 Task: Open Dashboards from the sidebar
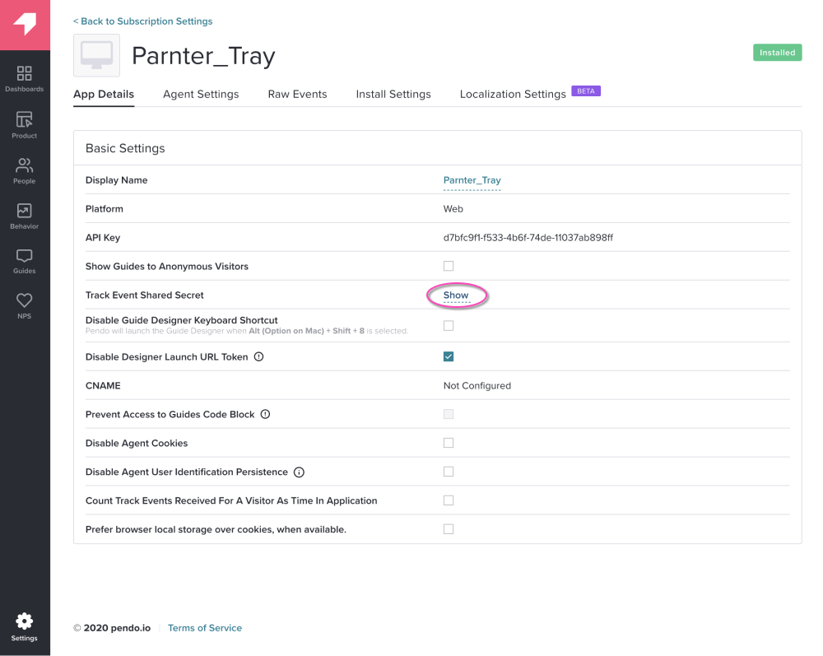point(25,78)
